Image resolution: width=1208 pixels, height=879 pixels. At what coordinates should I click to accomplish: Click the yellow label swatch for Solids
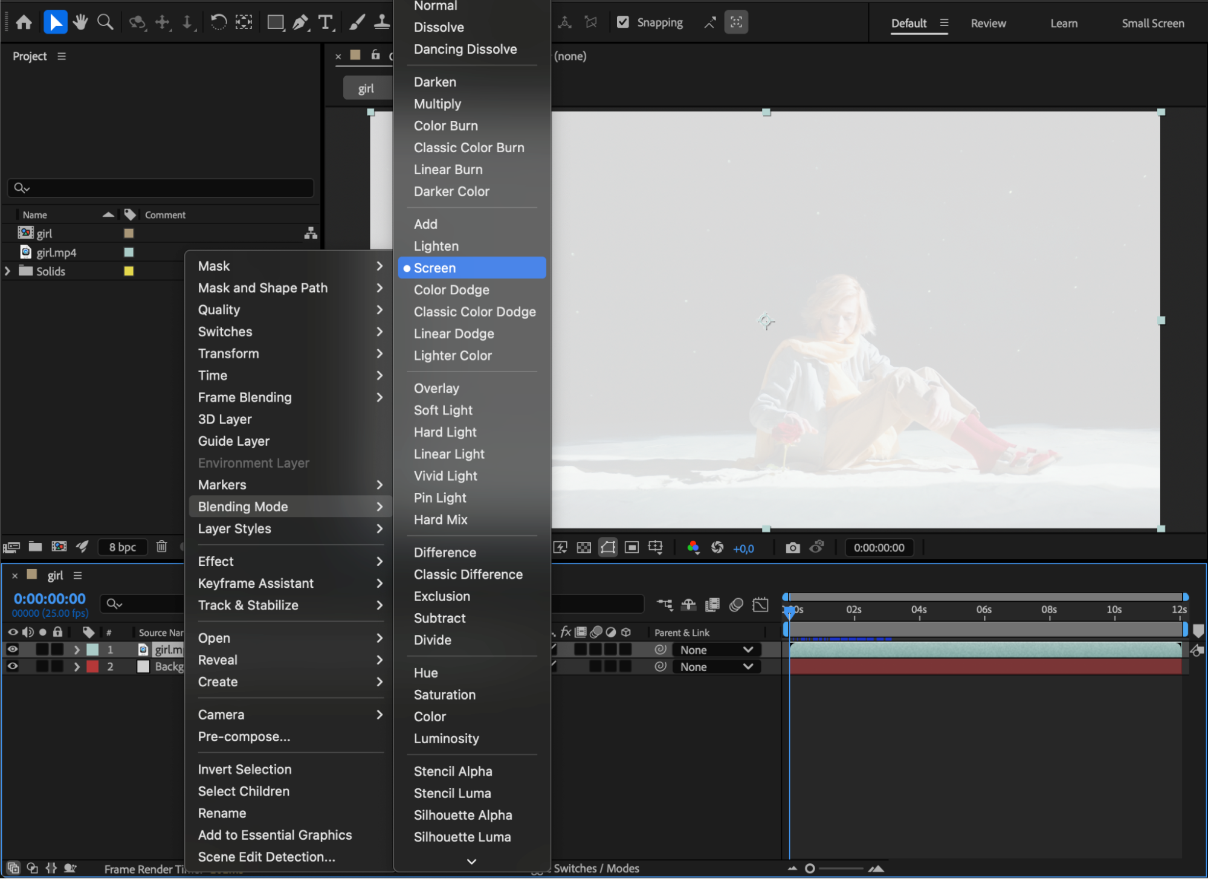129,271
